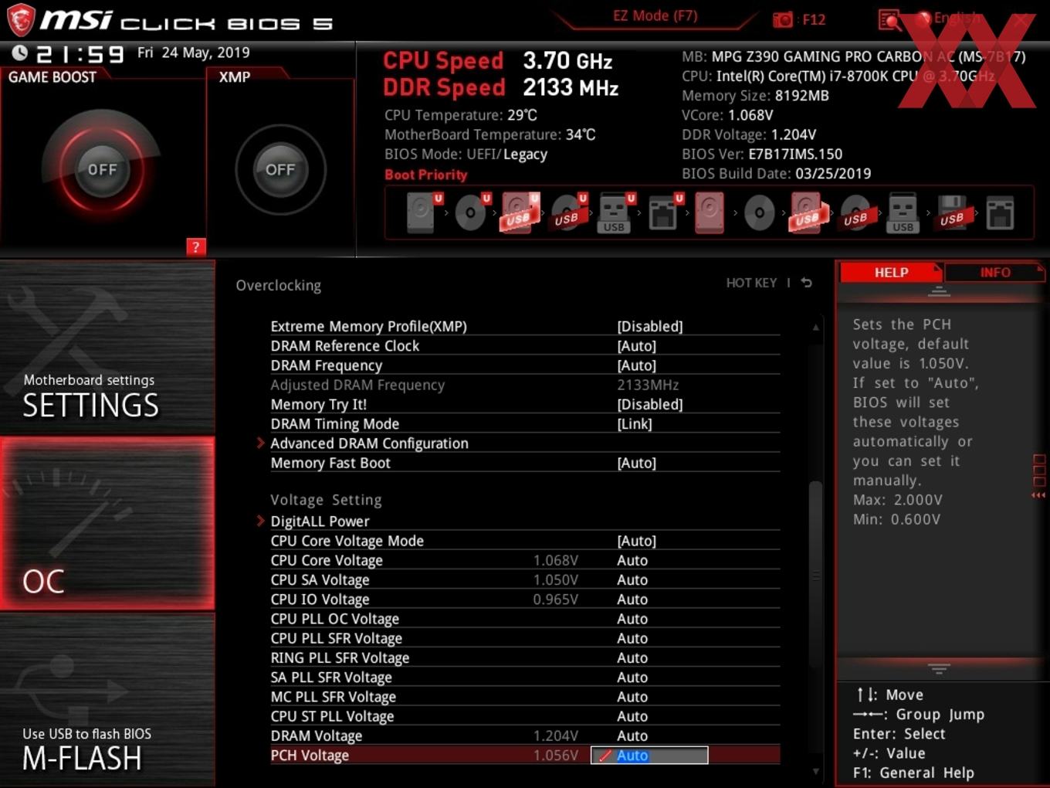Open DRAM Frequency [Auto] option
Viewport: 1050px width, 788px height.
pos(525,365)
